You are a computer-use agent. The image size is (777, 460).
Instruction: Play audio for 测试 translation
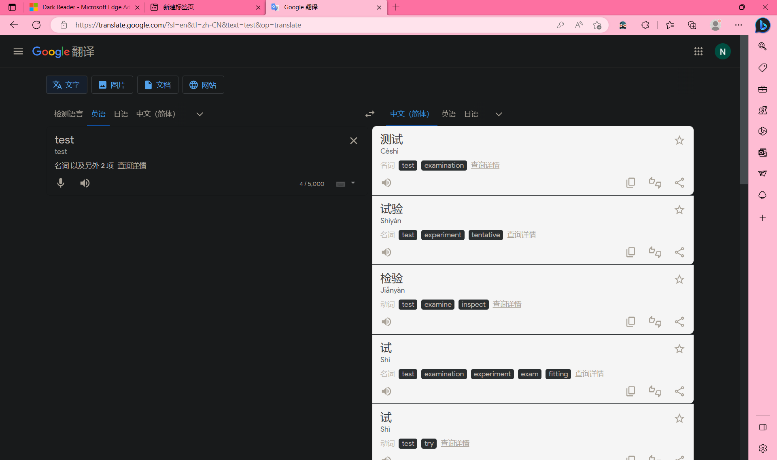[386, 183]
